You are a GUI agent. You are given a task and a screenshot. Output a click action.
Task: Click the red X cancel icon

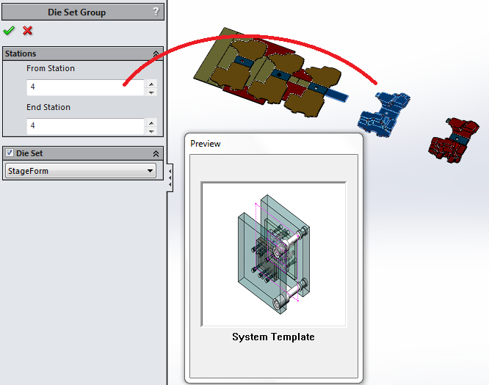[28, 30]
